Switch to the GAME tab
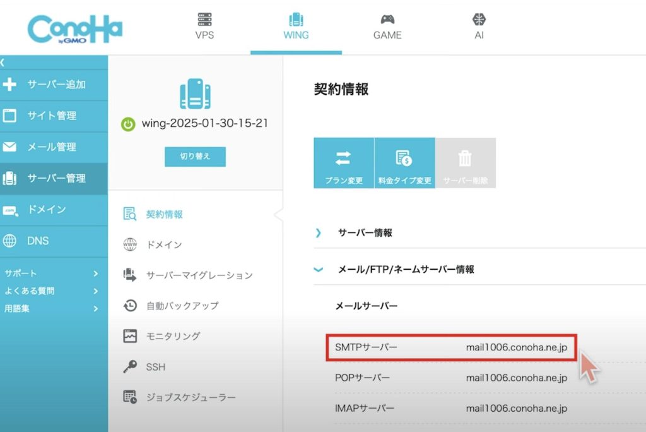Viewport: 646px width, 432px height. click(387, 27)
